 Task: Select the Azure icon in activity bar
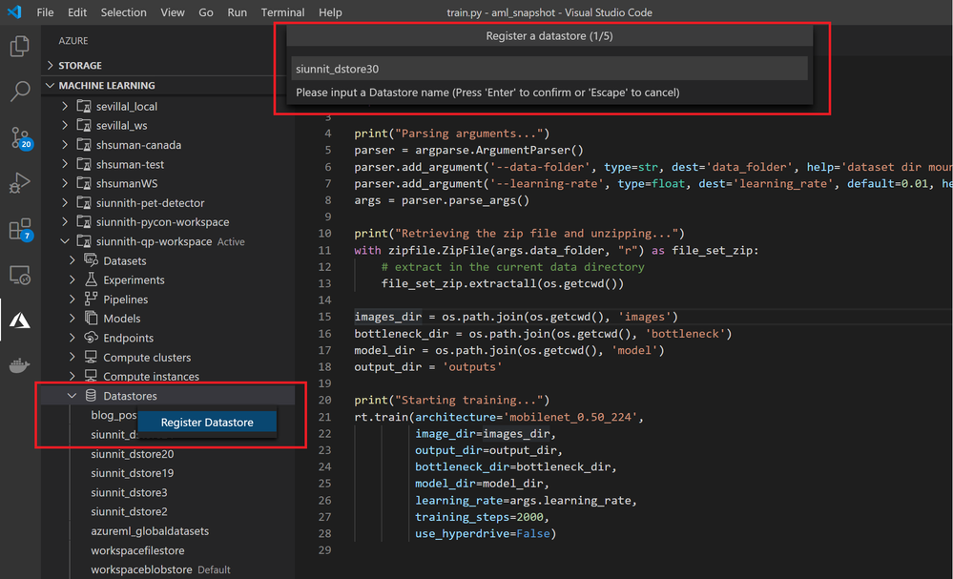[19, 321]
